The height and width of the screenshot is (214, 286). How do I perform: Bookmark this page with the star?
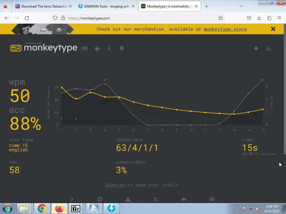point(221,18)
